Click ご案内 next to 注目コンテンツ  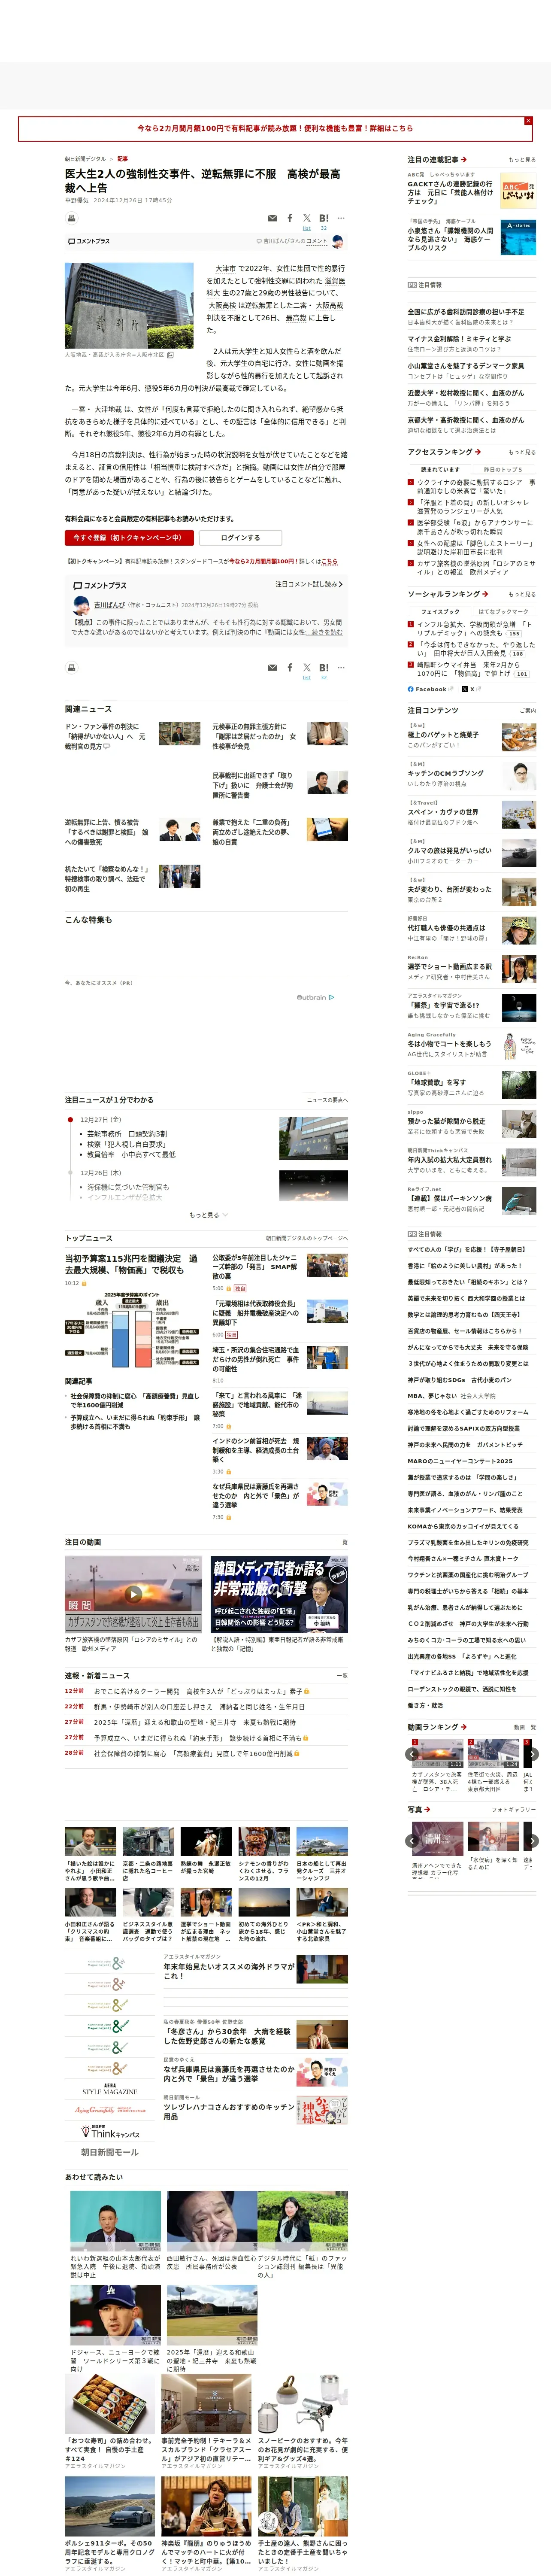(528, 711)
